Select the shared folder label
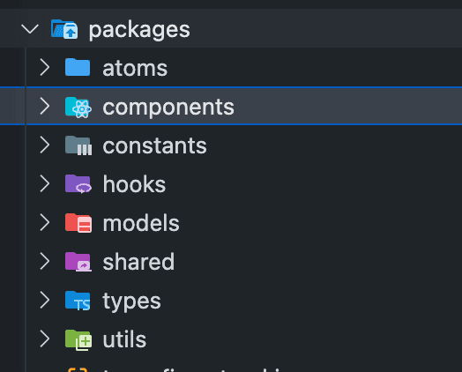The width and height of the screenshot is (462, 372). 138,262
